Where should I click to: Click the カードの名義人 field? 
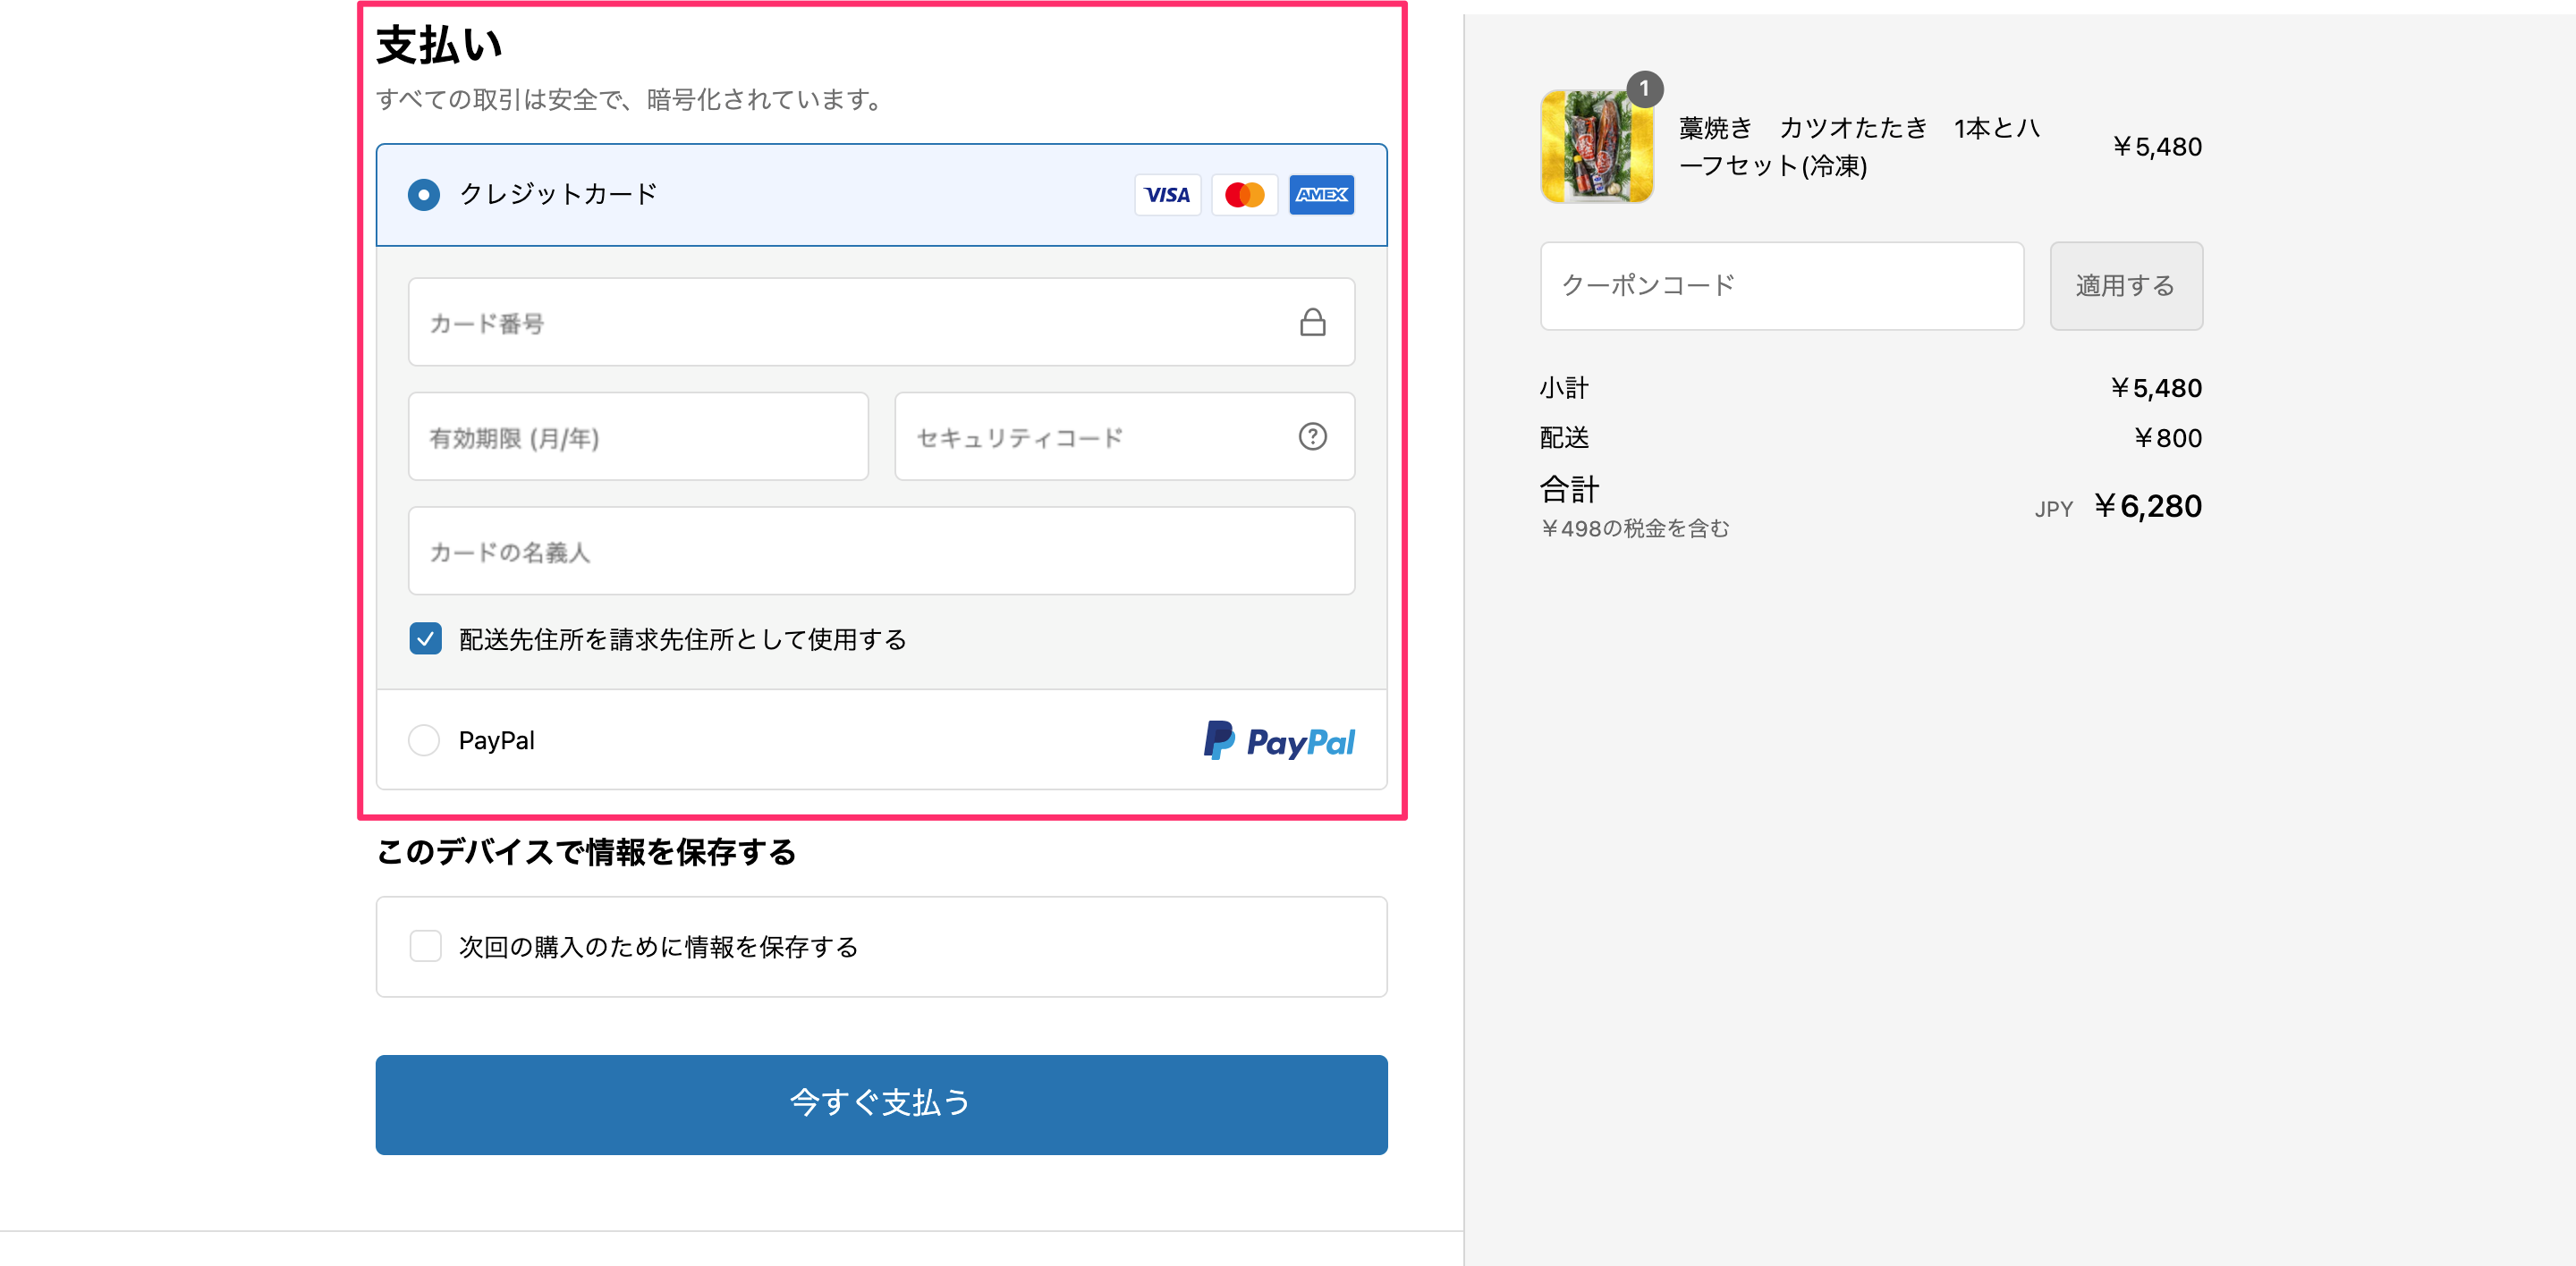881,551
